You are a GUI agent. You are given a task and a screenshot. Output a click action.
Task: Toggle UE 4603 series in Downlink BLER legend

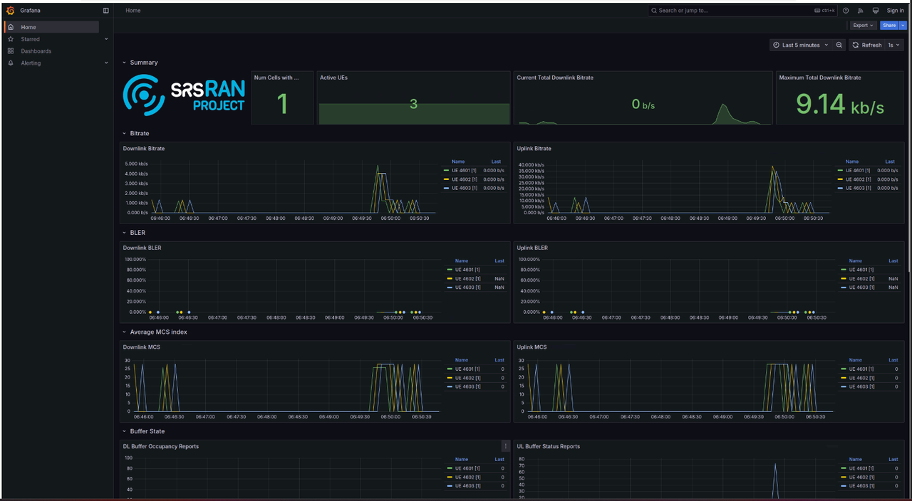[x=468, y=288]
